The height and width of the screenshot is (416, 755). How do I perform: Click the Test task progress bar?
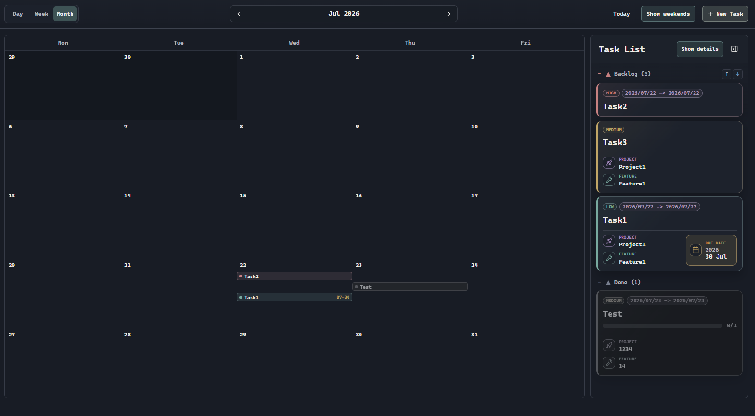662,326
